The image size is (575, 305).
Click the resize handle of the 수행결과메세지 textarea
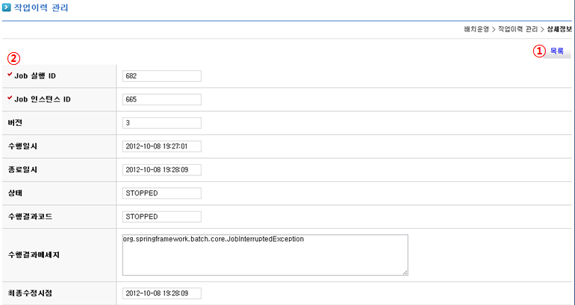click(x=404, y=272)
